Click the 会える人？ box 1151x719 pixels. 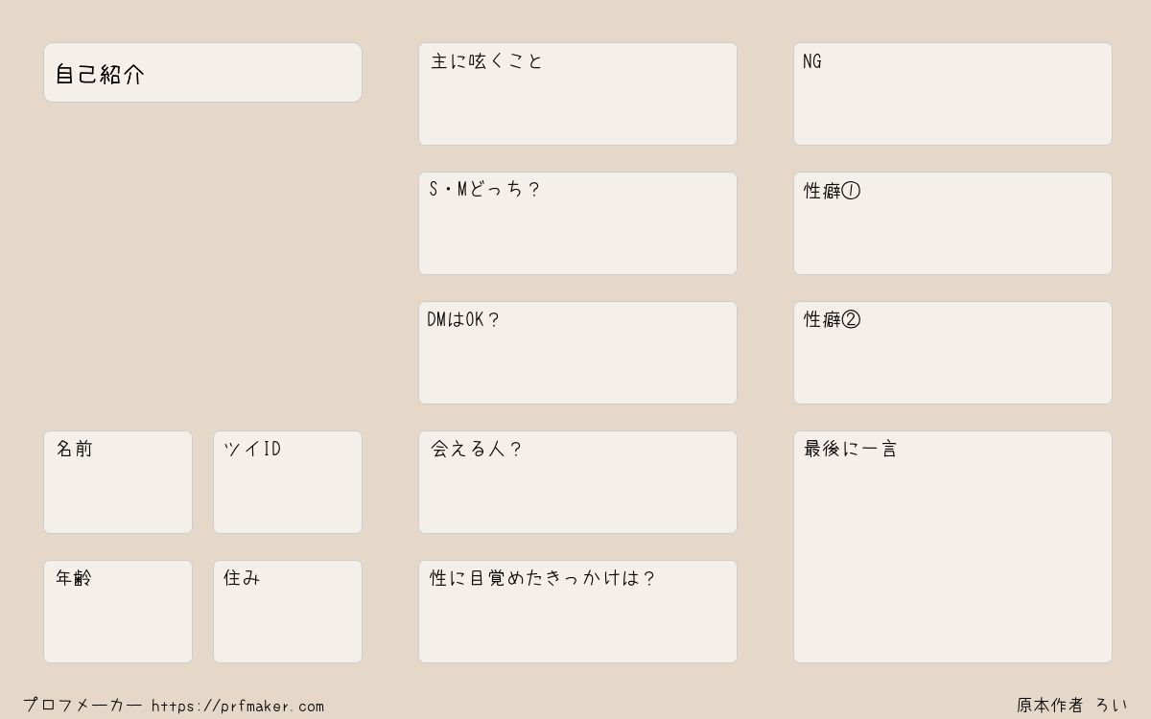tap(577, 482)
